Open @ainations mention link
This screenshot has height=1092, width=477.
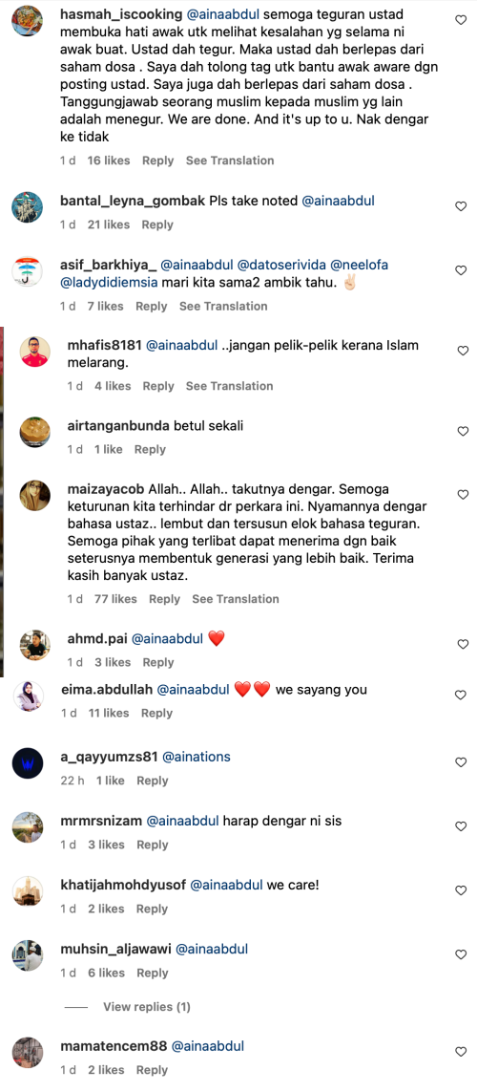197,757
